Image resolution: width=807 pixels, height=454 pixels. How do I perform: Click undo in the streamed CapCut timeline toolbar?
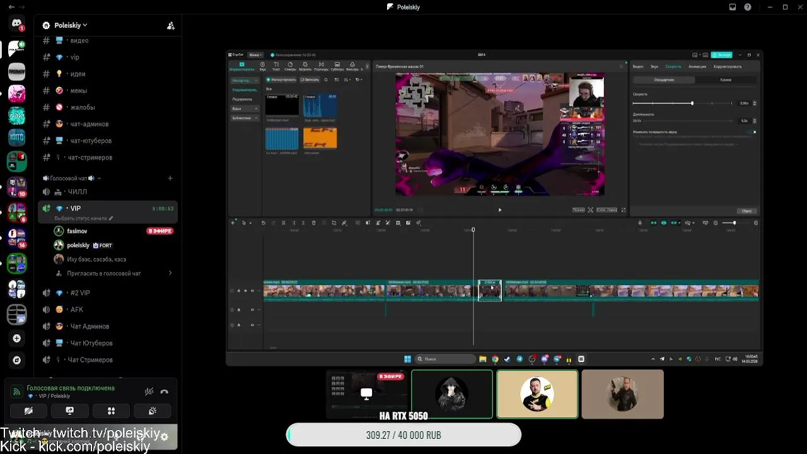[263, 223]
